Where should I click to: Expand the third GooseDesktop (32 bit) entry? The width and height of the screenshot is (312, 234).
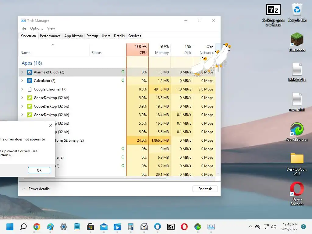22,115
